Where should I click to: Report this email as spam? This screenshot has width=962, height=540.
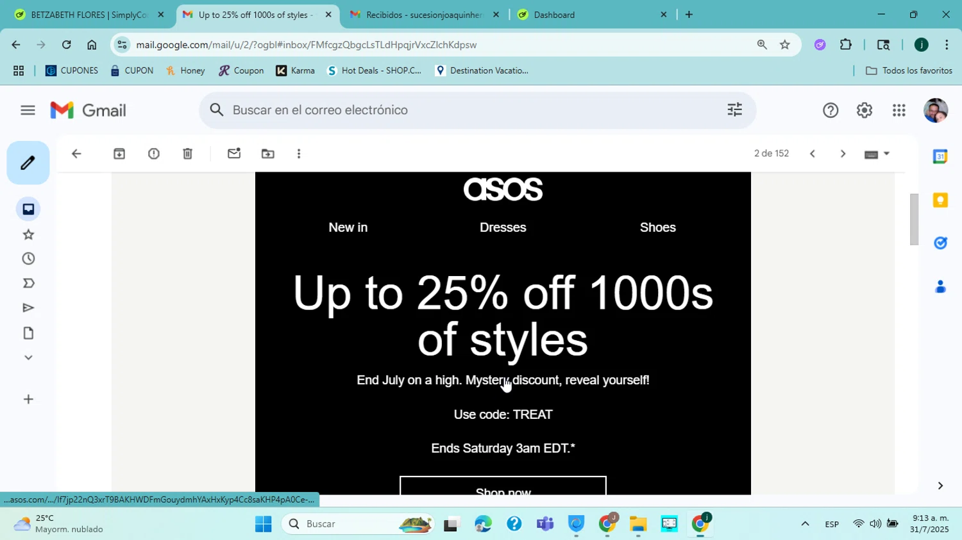pyautogui.click(x=154, y=154)
